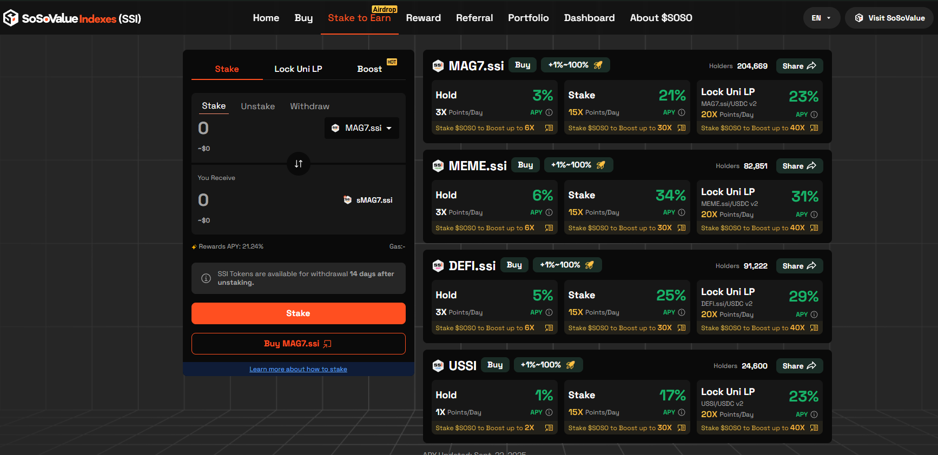Click the swap direction arrows icon
The width and height of the screenshot is (938, 455).
click(x=298, y=164)
